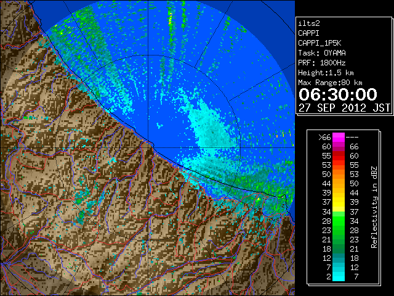Click the bright green 28–34 dBZ swatch
The height and width of the screenshot is (296, 394).
pos(339,221)
